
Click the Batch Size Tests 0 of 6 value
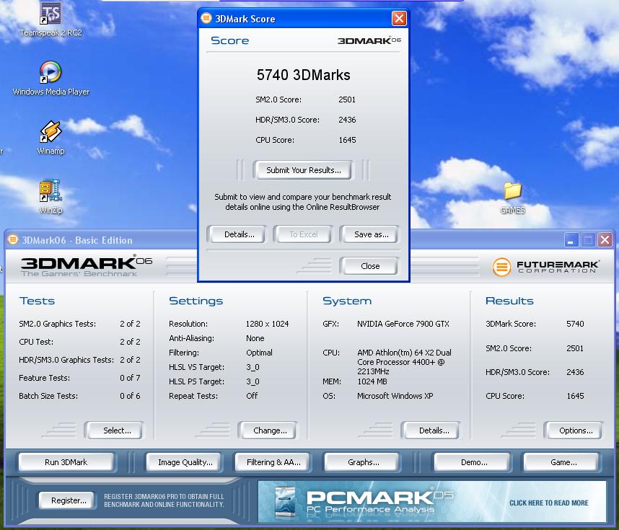130,396
